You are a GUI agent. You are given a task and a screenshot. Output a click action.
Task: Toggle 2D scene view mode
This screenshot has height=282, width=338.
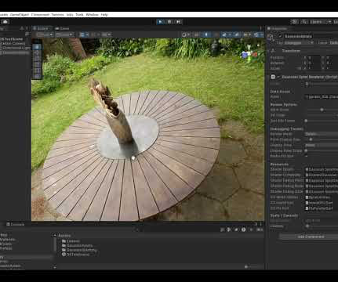click(x=197, y=34)
